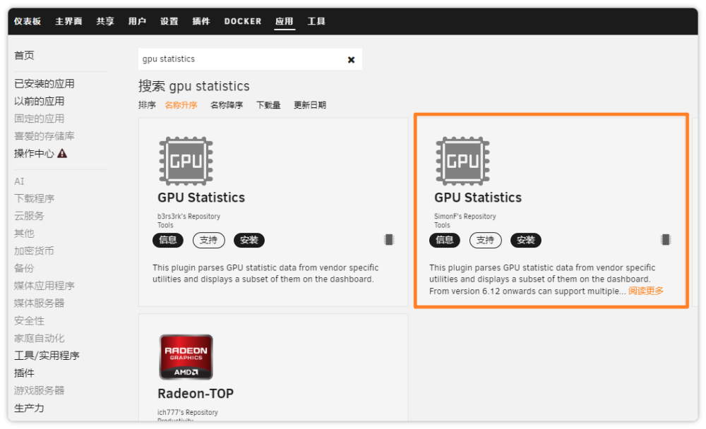The height and width of the screenshot is (429, 706).
Task: Sort results by 下载量
Action: tap(268, 105)
